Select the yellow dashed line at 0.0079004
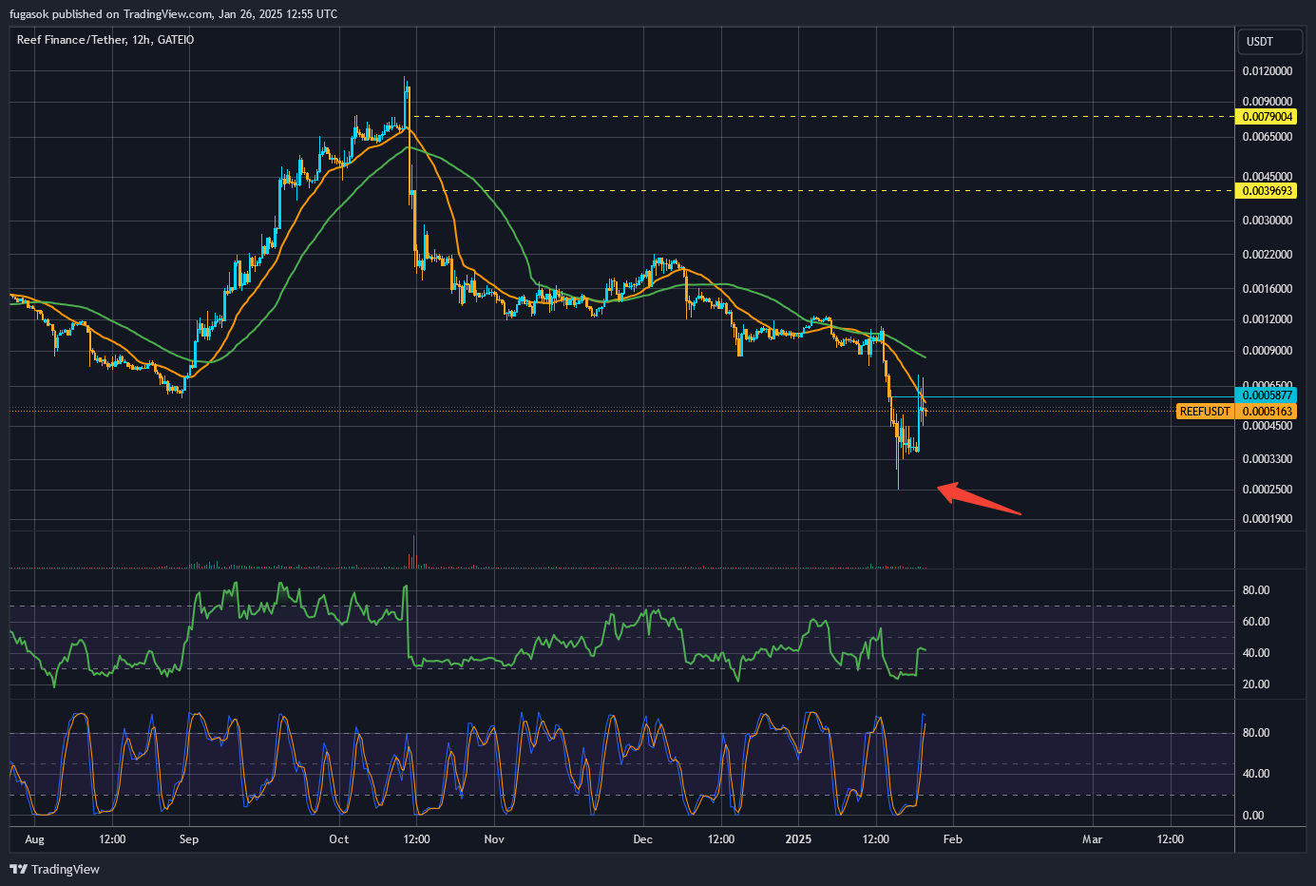This screenshot has height=886, width=1316. tap(822, 117)
